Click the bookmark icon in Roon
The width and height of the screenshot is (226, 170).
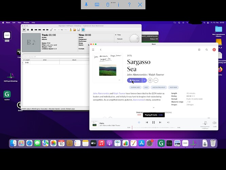(x=199, y=50)
